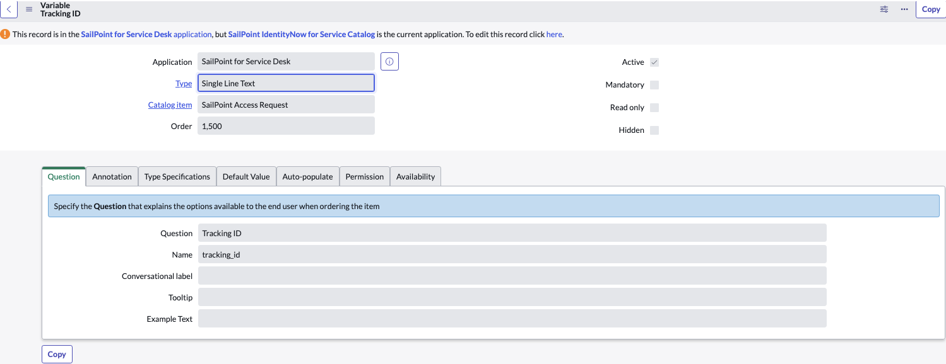Viewport: 946px width, 364px height.
Task: Click the Example Text field
Action: pyautogui.click(x=512, y=319)
